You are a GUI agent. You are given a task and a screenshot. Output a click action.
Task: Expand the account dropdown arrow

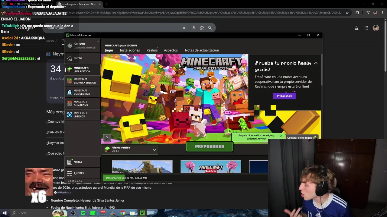point(97,42)
